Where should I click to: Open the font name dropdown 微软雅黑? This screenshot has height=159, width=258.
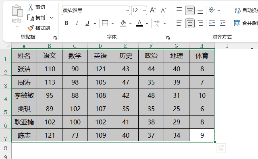click(x=127, y=10)
